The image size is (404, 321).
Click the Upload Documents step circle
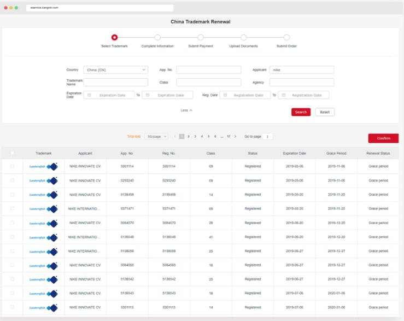pos(243,37)
